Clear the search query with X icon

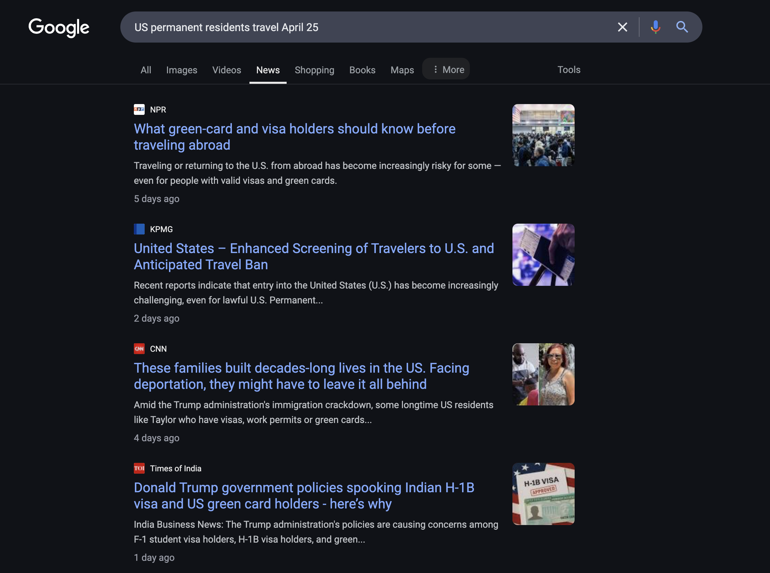(622, 27)
